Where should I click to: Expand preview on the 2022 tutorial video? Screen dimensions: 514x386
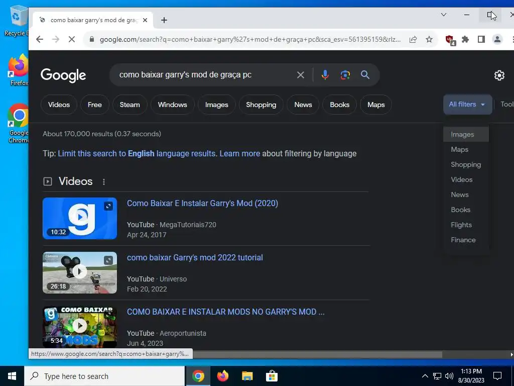[x=108, y=260]
